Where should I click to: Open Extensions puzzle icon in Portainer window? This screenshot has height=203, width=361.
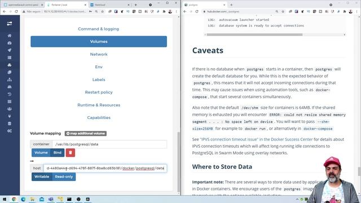[x=164, y=11]
